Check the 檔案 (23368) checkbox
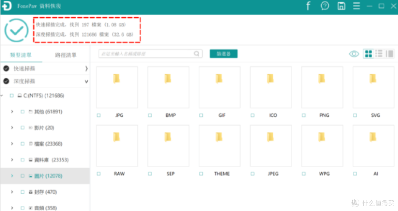398x211 pixels. coord(22,144)
